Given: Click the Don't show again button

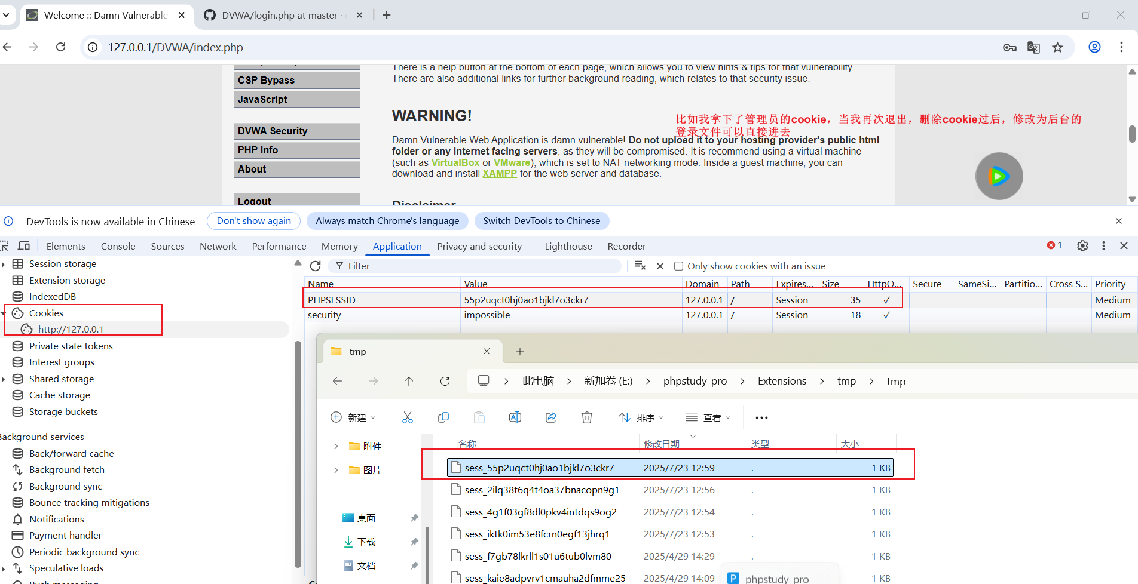Looking at the screenshot, I should point(254,221).
